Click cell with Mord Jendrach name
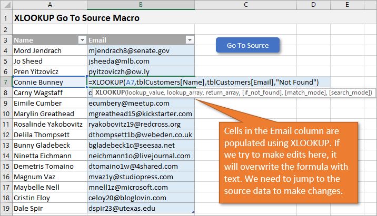The height and width of the screenshot is (216, 377). (x=49, y=51)
